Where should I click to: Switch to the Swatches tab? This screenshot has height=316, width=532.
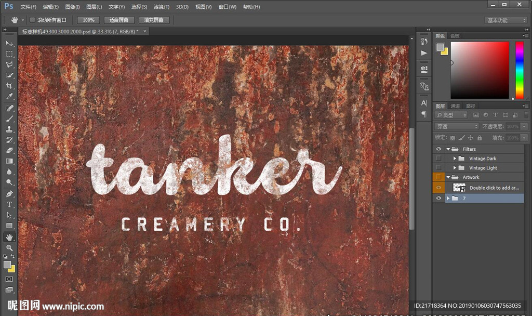455,36
